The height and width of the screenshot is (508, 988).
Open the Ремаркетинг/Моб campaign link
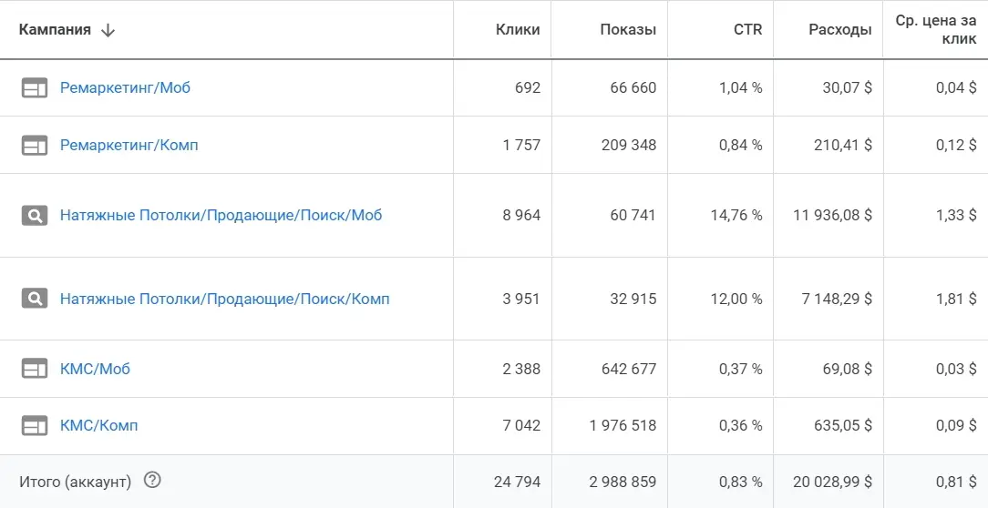tap(125, 88)
